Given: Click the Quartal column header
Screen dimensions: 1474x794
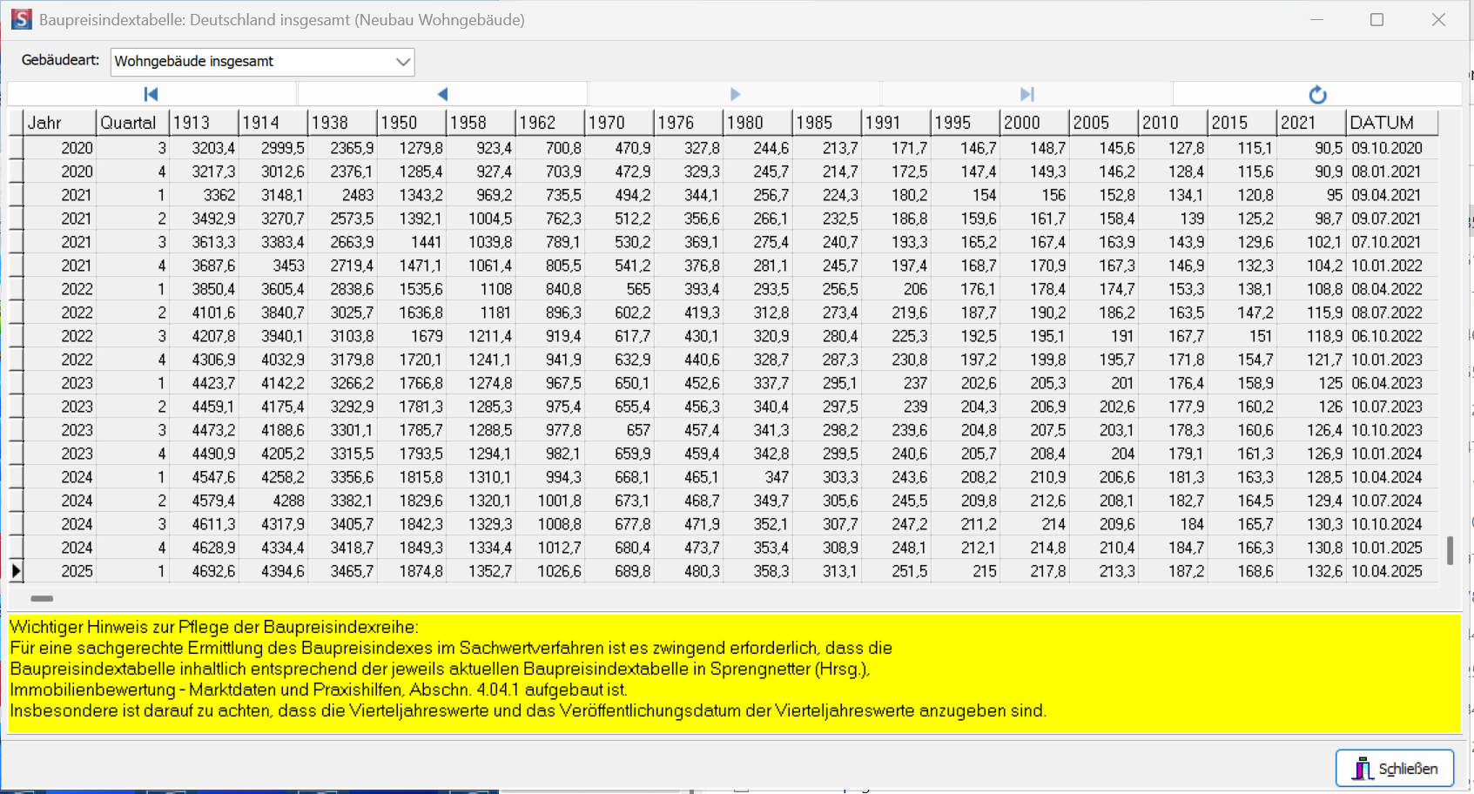Looking at the screenshot, I should [x=131, y=123].
